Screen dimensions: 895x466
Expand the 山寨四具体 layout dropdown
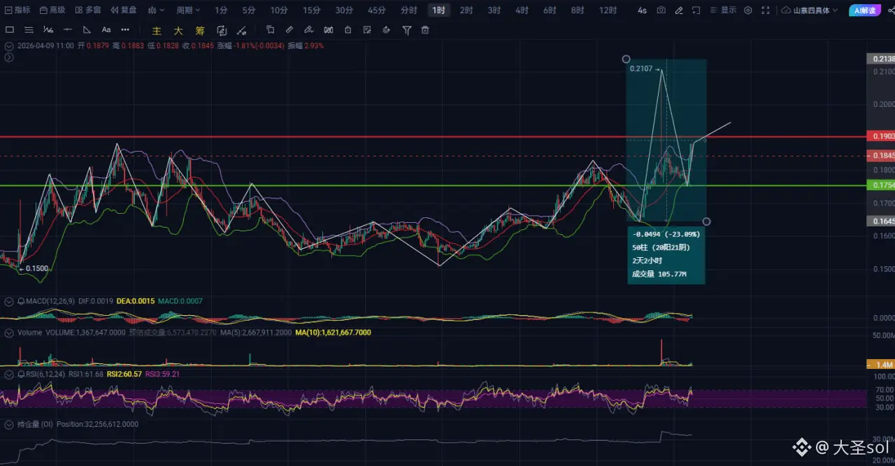[x=810, y=10]
